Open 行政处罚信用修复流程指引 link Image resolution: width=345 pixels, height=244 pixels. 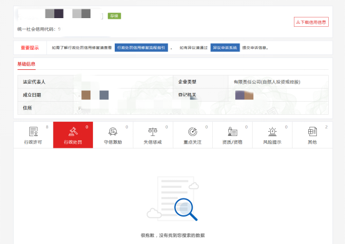point(141,48)
